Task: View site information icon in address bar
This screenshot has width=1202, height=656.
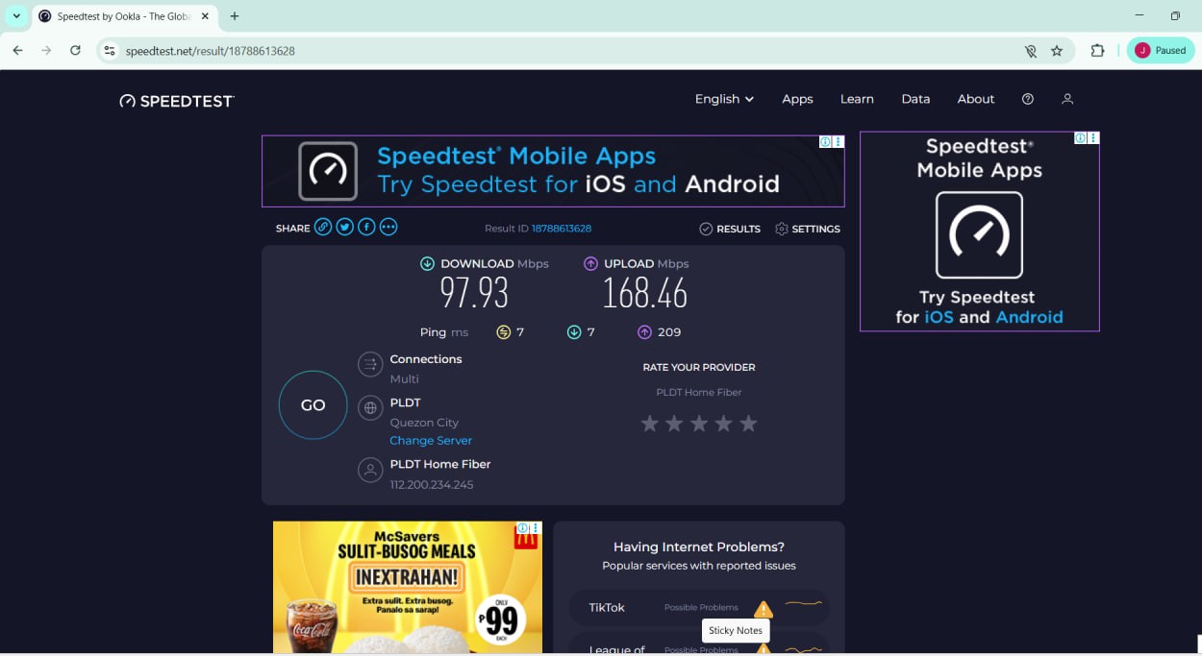Action: click(110, 51)
